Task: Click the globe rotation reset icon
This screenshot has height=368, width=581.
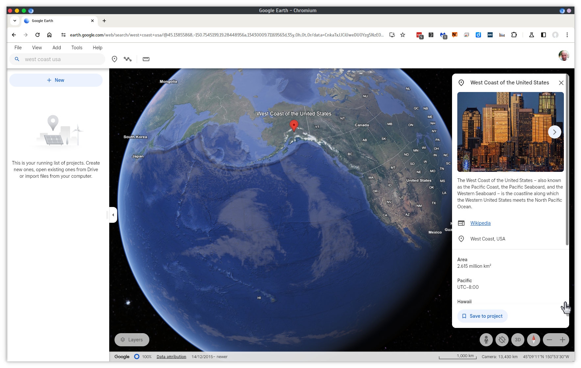Action: coord(502,340)
